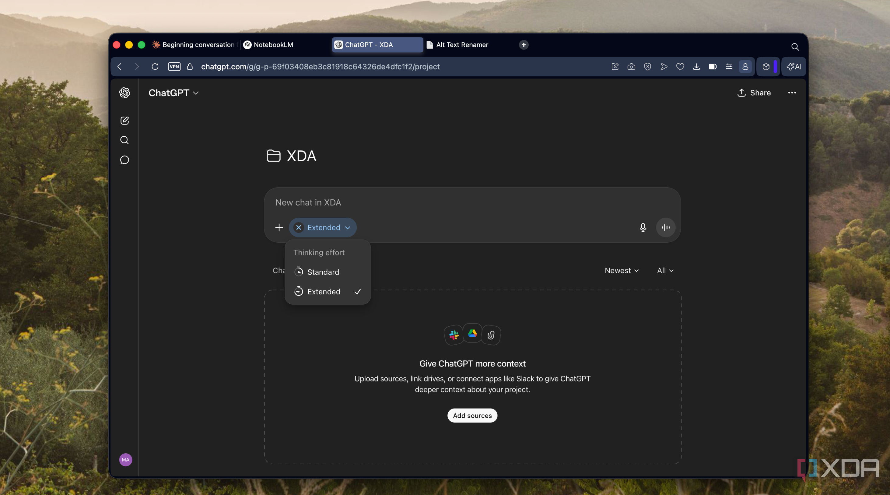This screenshot has width=890, height=495.
Task: Open the three-dot project options menu
Action: [x=792, y=93]
